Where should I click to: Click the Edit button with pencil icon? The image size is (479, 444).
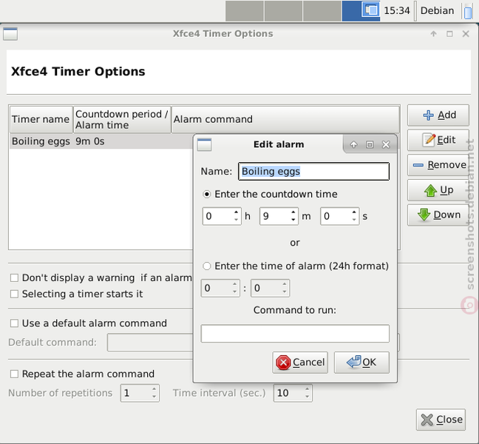pos(438,140)
